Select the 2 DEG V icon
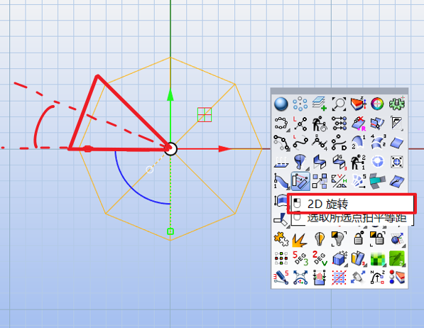The height and width of the screenshot is (328, 424). pos(320,258)
